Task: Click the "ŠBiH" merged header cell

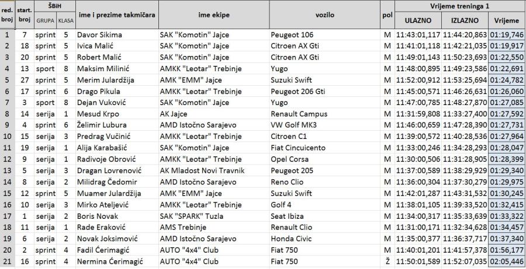Action: 53,6
